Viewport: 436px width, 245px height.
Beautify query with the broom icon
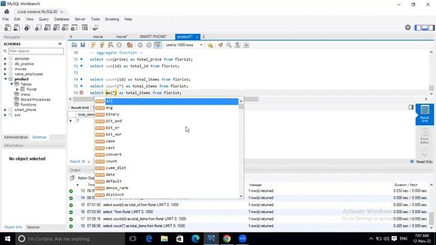221,45
